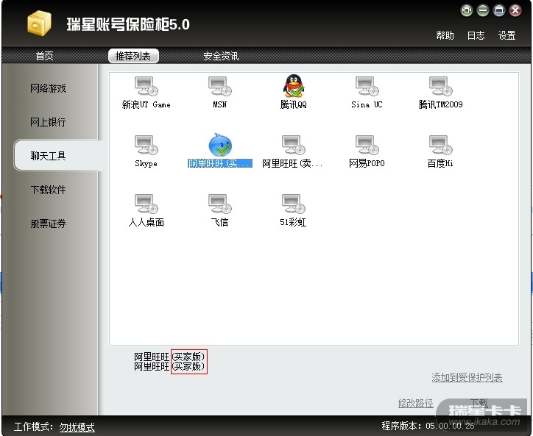The height and width of the screenshot is (436, 533).
Task: Select the Skype program icon
Action: 147,145
